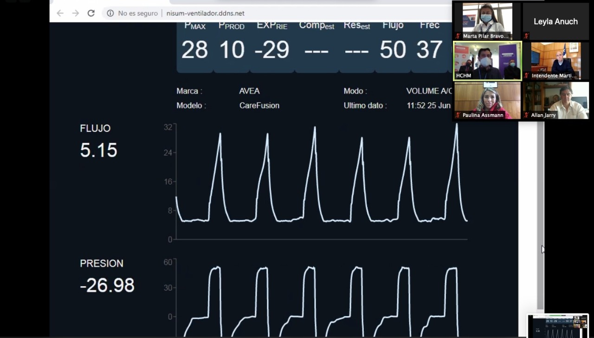This screenshot has width=594, height=338.
Task: Click the 'Modelo :' label
Action: pyautogui.click(x=191, y=106)
